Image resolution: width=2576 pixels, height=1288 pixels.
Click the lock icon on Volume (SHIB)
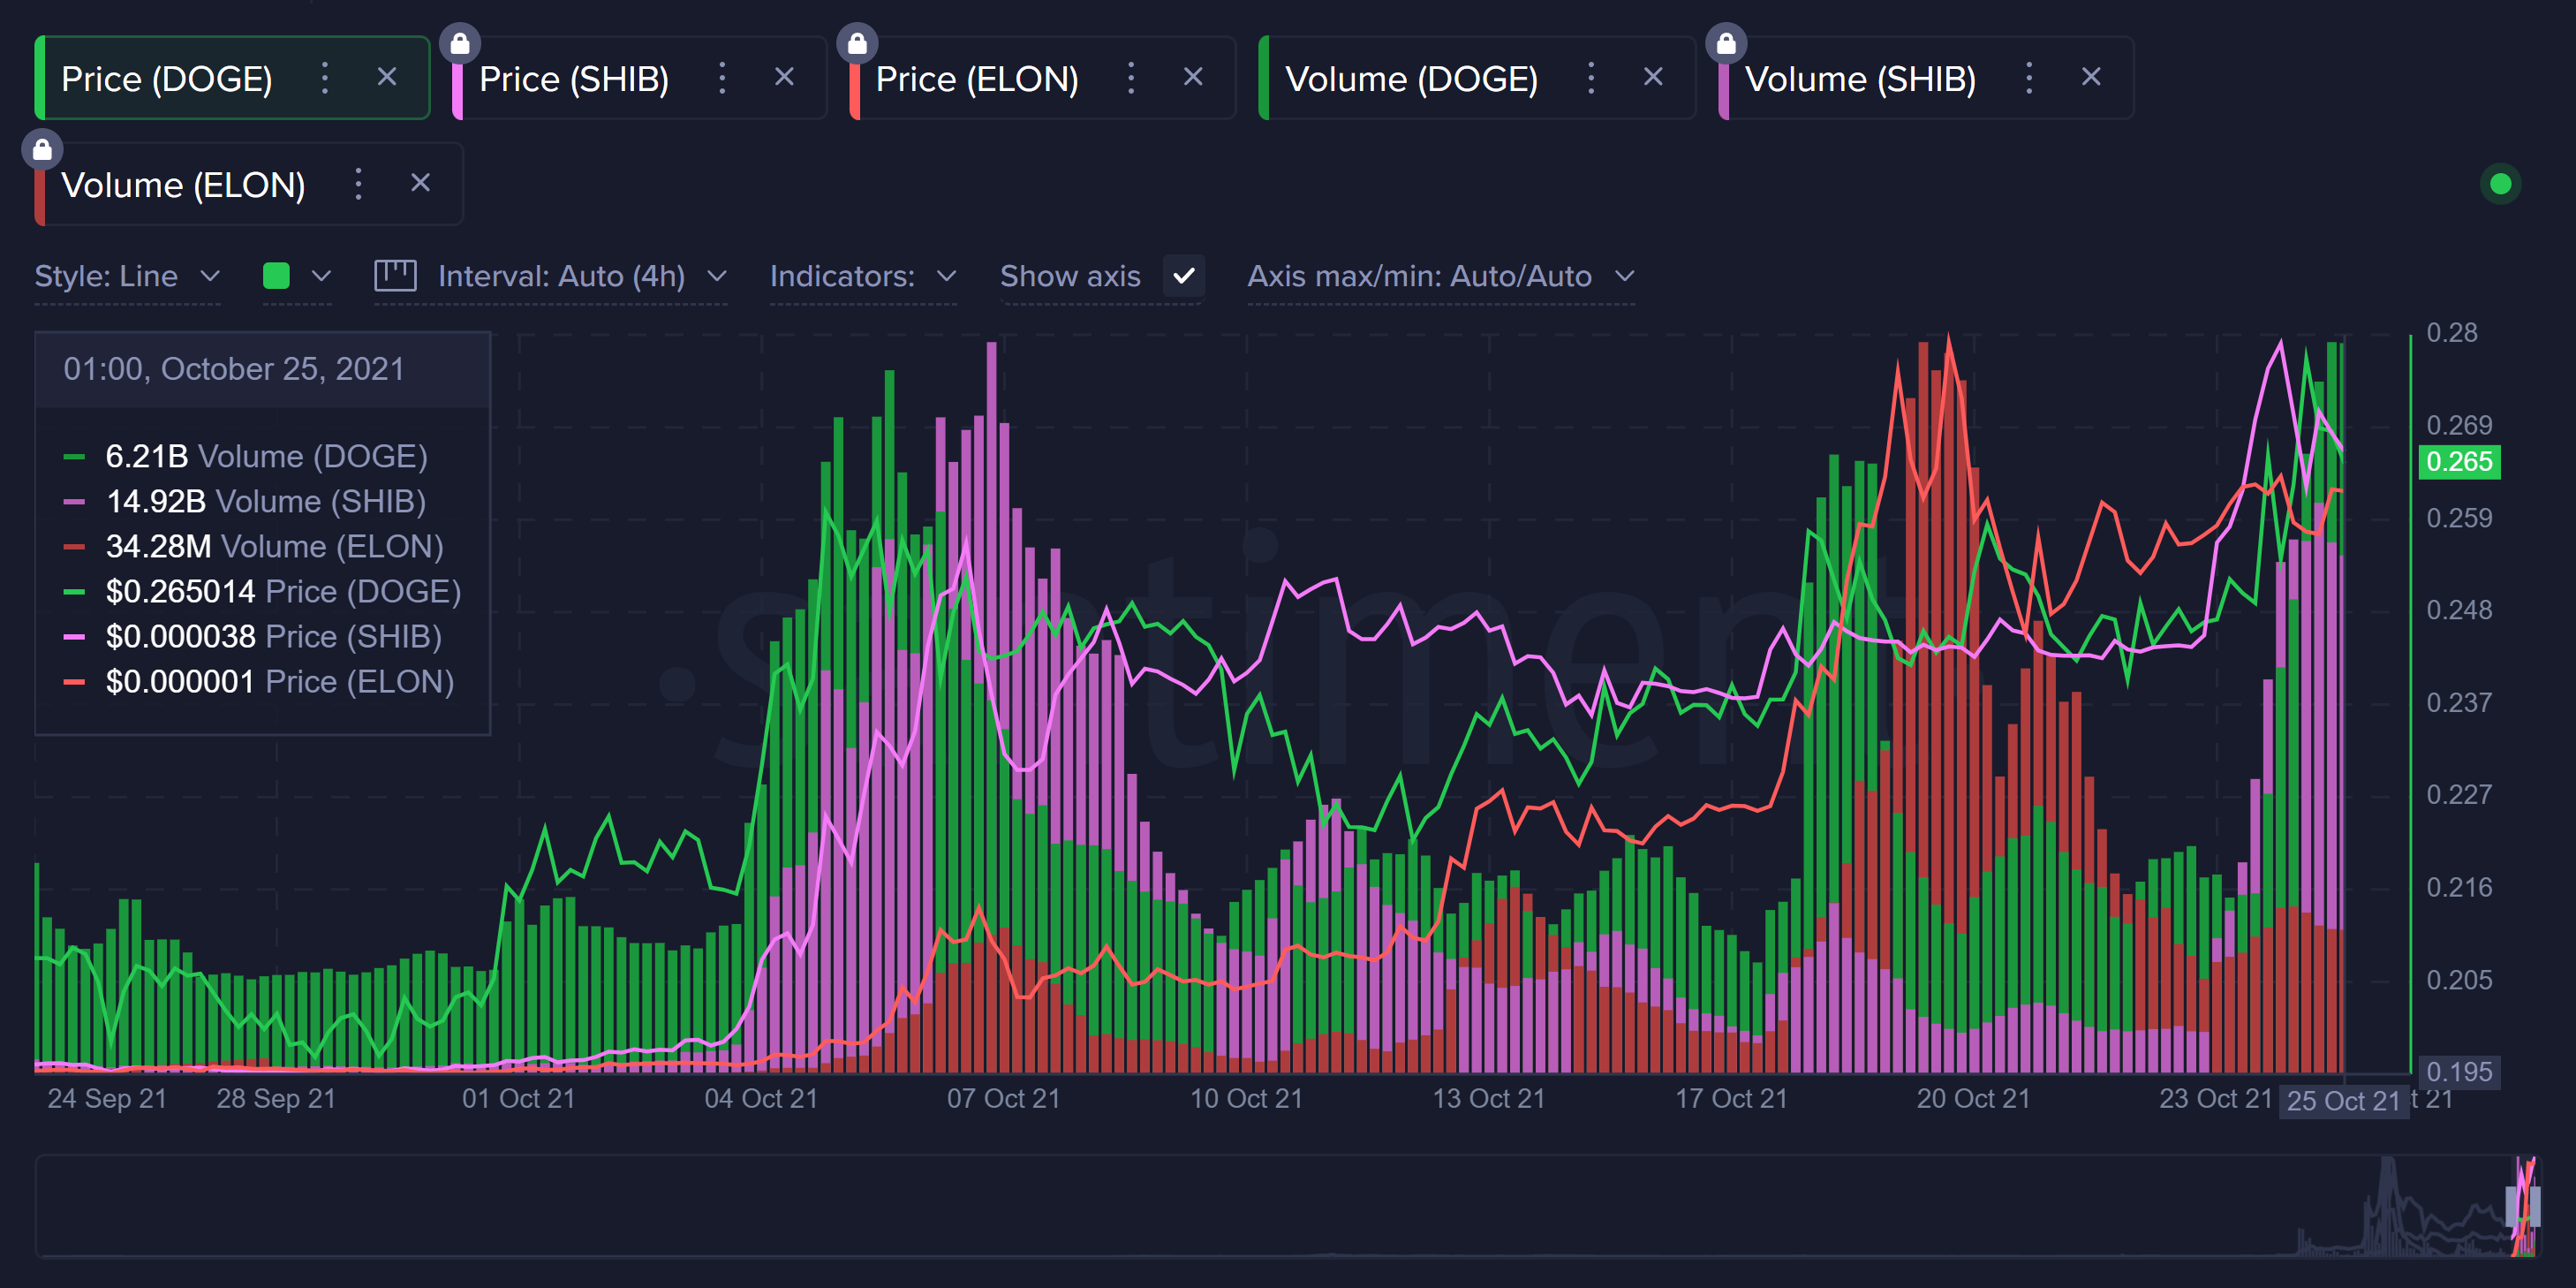pyautogui.click(x=1726, y=43)
